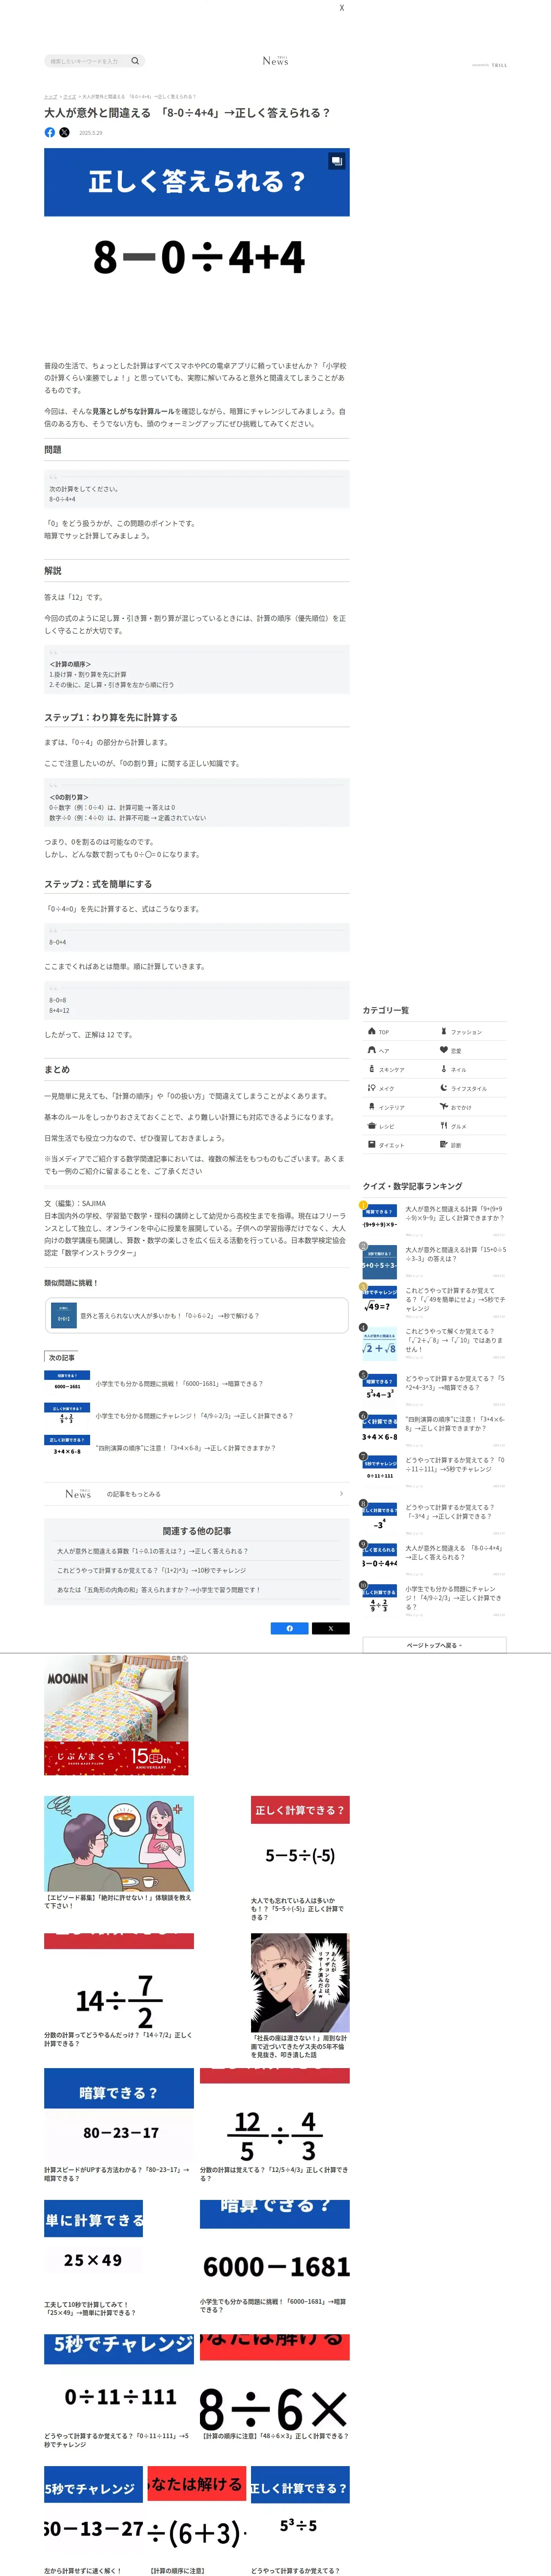The width and height of the screenshot is (551, 2576).
Task: Share article via Facebook icon under title
Action: (x=50, y=132)
